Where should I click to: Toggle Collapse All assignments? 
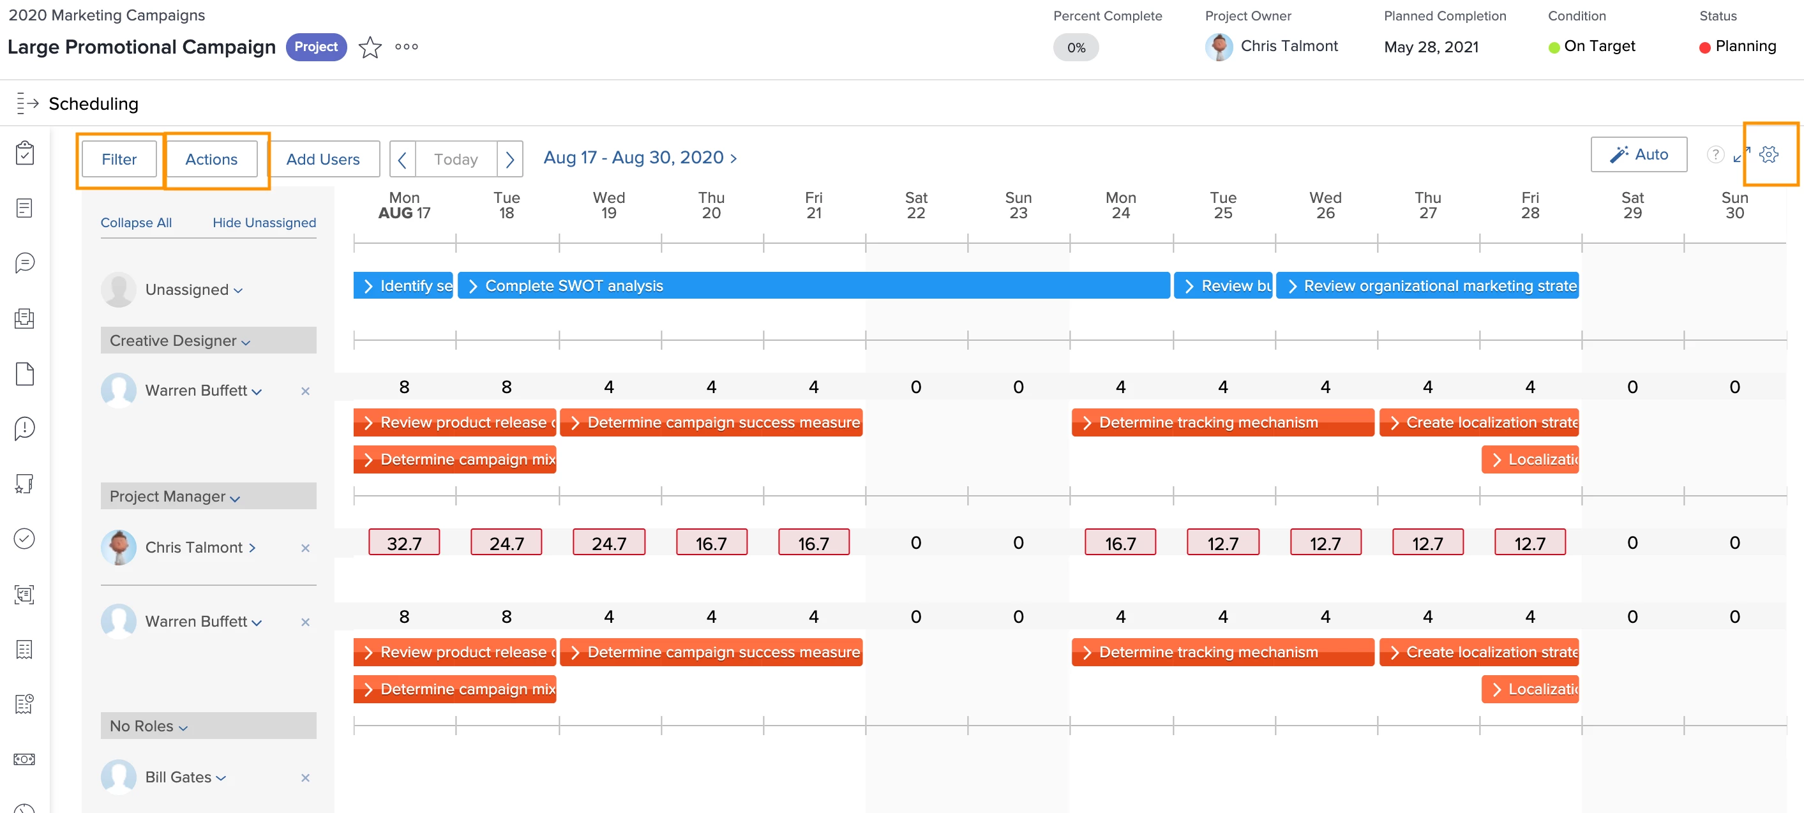pyautogui.click(x=136, y=223)
